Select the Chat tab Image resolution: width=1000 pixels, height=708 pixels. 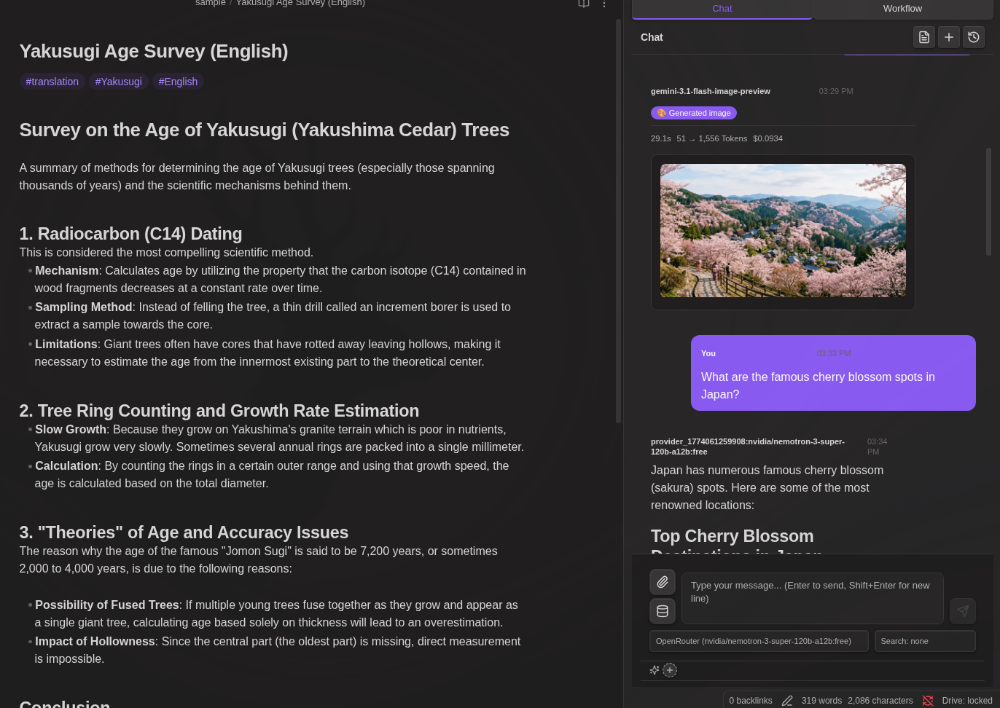[x=722, y=9]
